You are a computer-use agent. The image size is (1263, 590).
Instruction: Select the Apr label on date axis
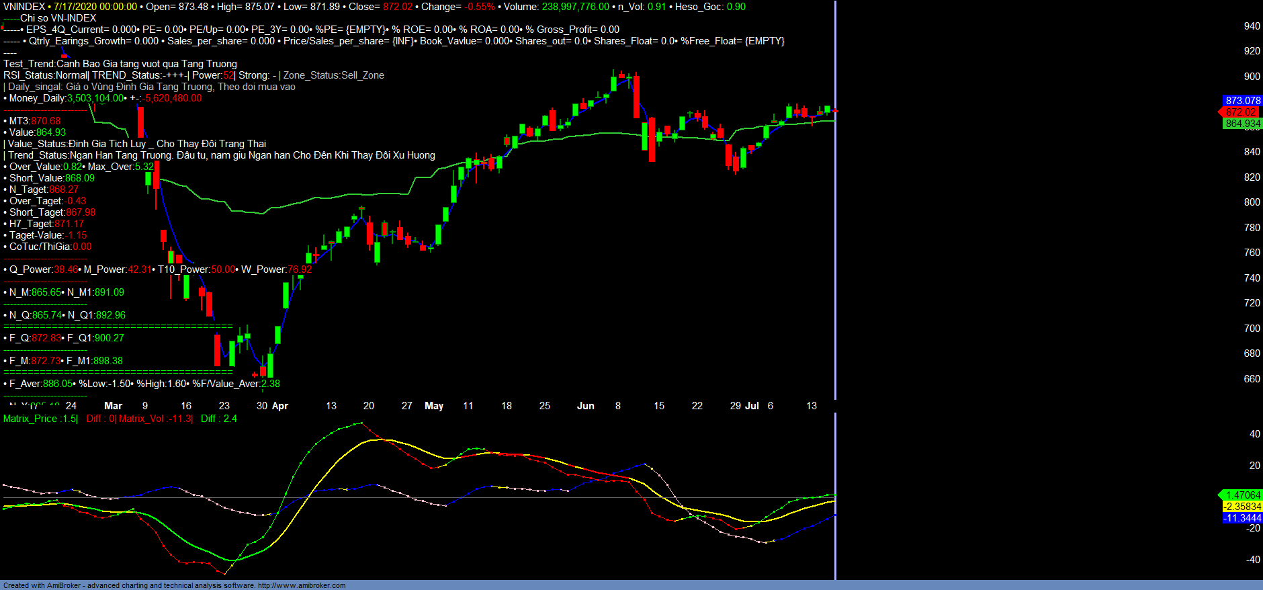pos(280,406)
